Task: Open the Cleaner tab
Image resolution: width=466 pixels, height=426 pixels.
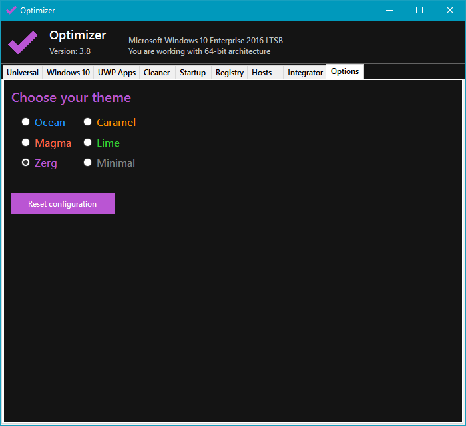Action: pyautogui.click(x=157, y=73)
